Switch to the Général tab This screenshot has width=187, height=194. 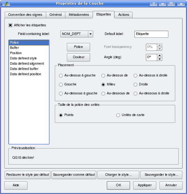coord(55,15)
